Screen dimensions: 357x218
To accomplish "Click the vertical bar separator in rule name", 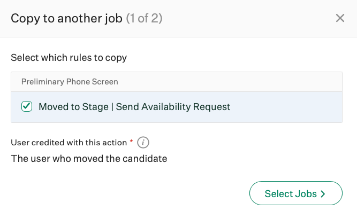I will 112,107.
